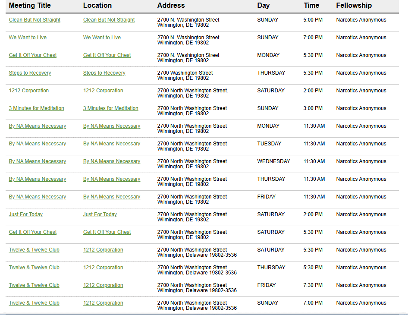The image size is (408, 315).
Task: Click the Address column header
Action: click(x=171, y=6)
